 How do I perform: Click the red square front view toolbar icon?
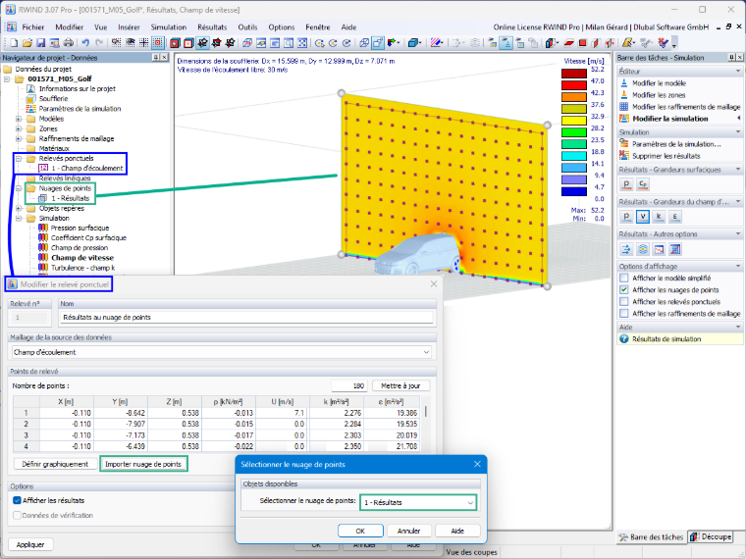[x=582, y=43]
